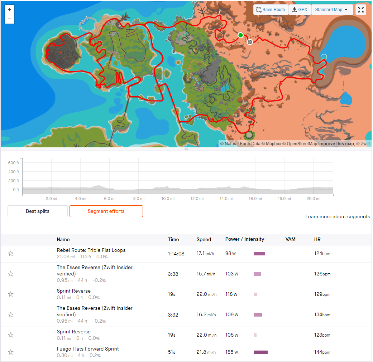Viewport: 373px width, 362px height.
Task: Star the Fuego Flats Forward Sprint segment
Action: pos(11,352)
